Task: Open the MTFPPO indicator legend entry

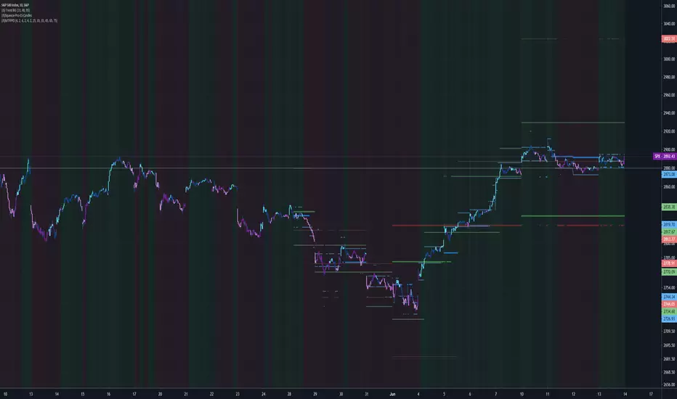Action: (x=29, y=21)
